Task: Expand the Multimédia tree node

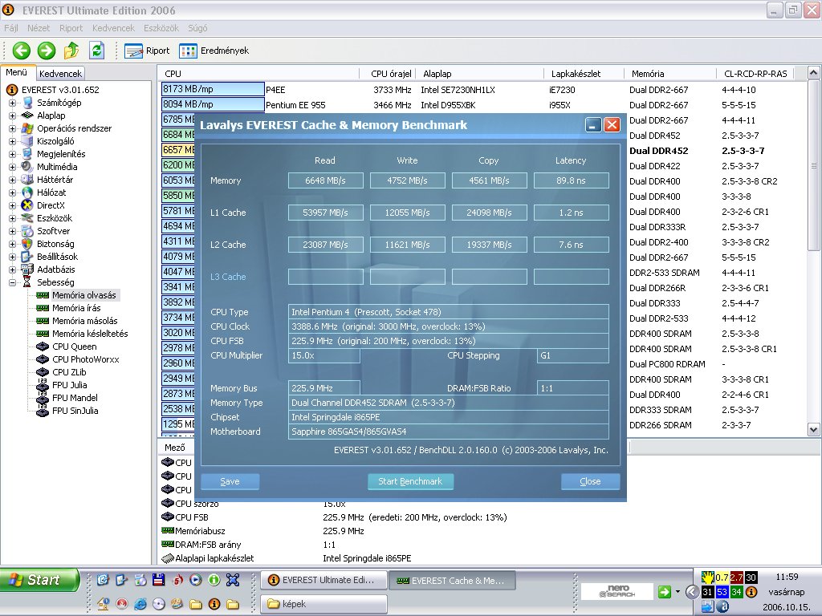Action: [12, 167]
